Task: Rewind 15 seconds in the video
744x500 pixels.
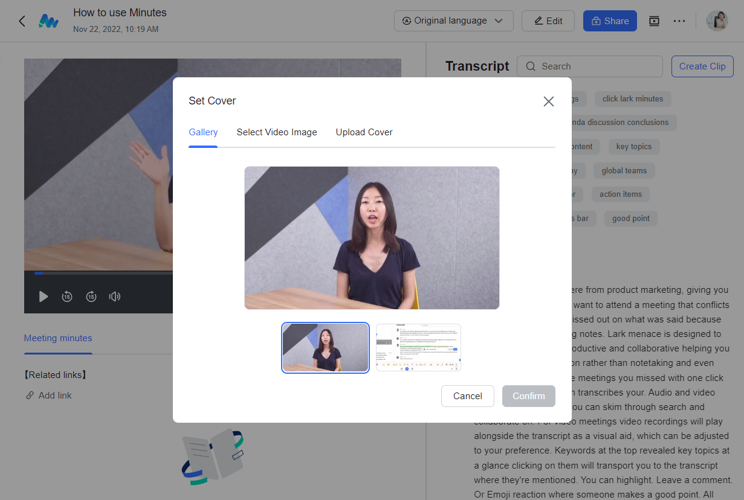Action: pyautogui.click(x=67, y=296)
